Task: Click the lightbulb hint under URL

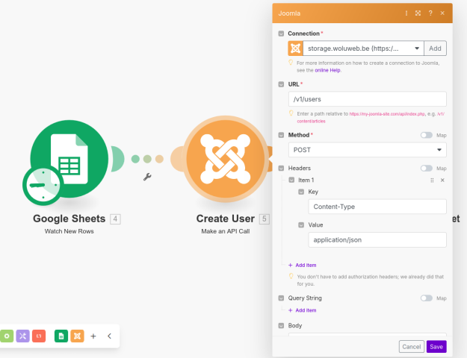Action: click(x=291, y=113)
